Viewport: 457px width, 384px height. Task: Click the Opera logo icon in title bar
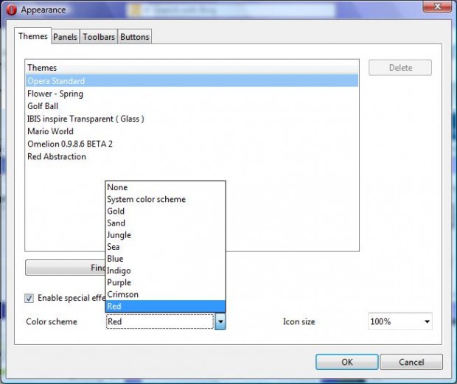point(11,10)
